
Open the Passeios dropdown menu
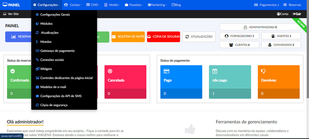[134, 5]
